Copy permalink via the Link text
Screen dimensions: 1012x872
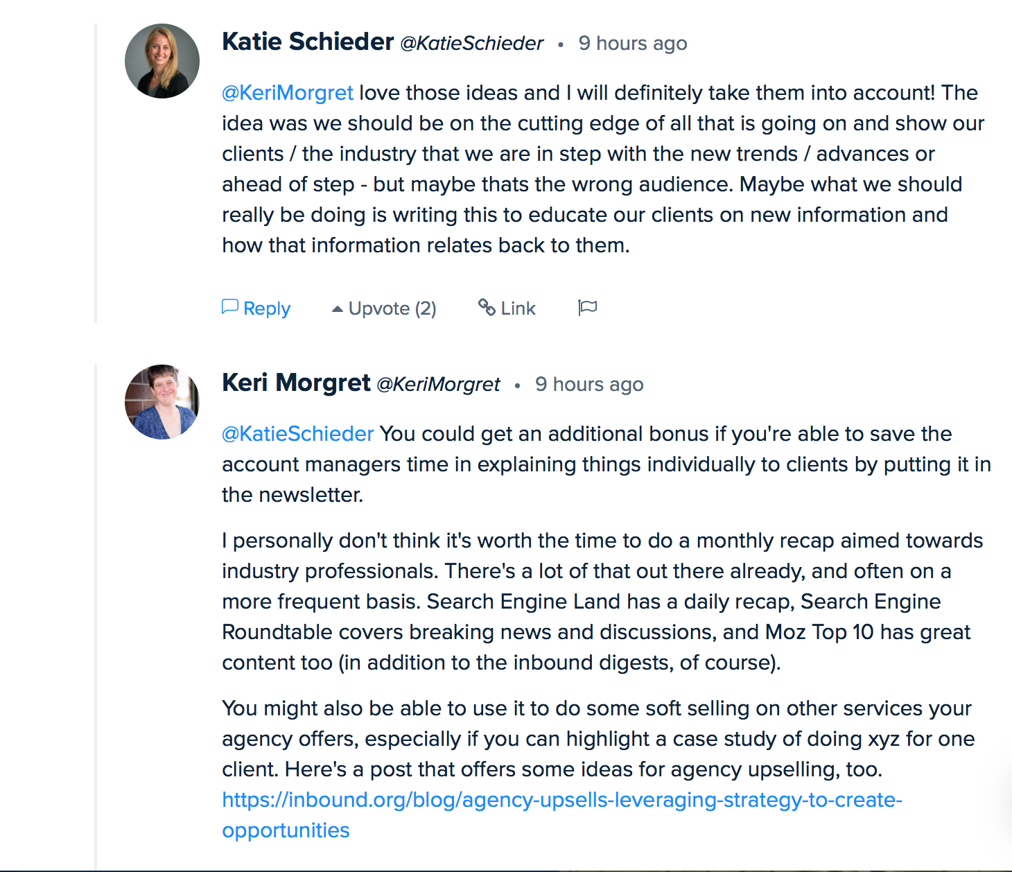[x=518, y=308]
